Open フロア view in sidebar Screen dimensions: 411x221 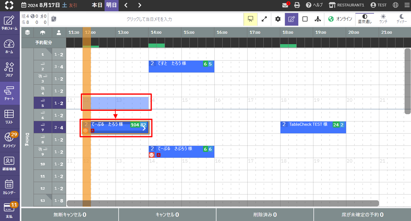(x=10, y=69)
